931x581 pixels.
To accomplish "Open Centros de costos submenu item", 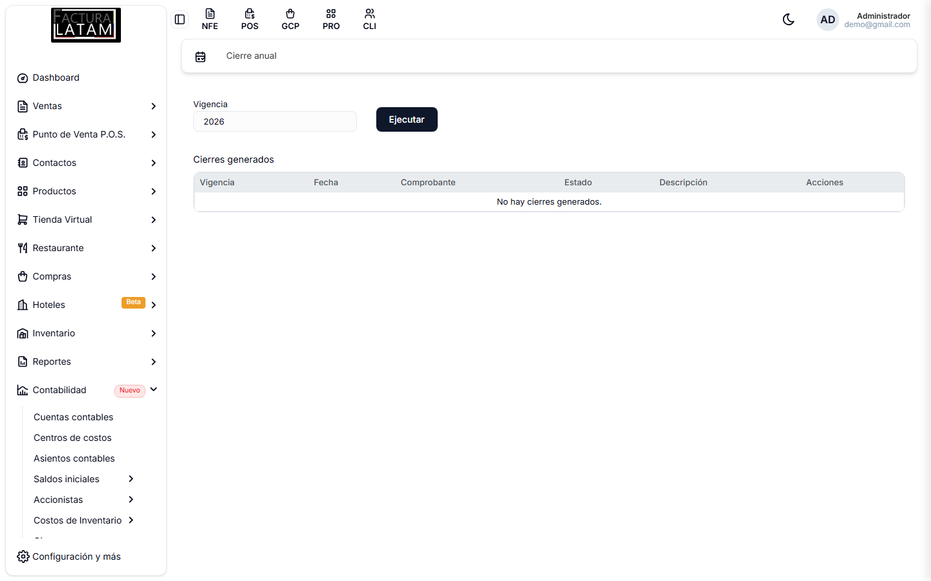I will [72, 438].
